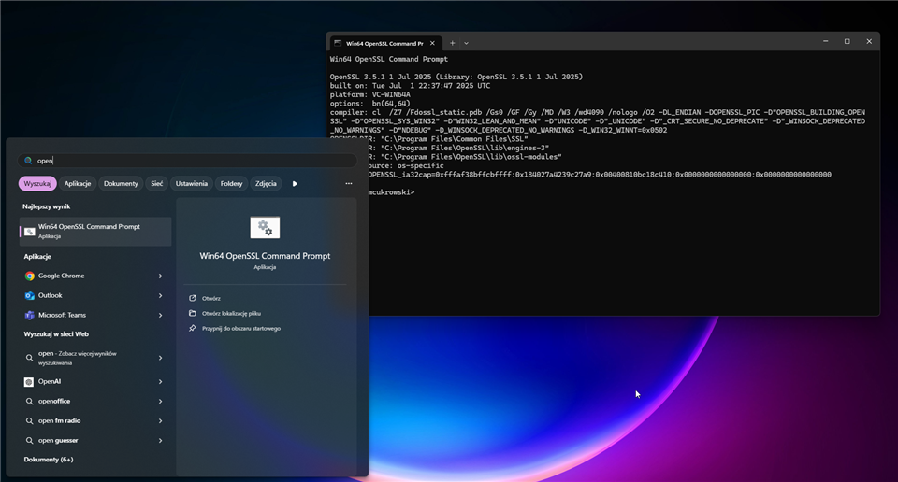Viewport: 898px width, 482px height.
Task: Click the large gear app thumbnail in preview pane
Action: click(x=265, y=228)
